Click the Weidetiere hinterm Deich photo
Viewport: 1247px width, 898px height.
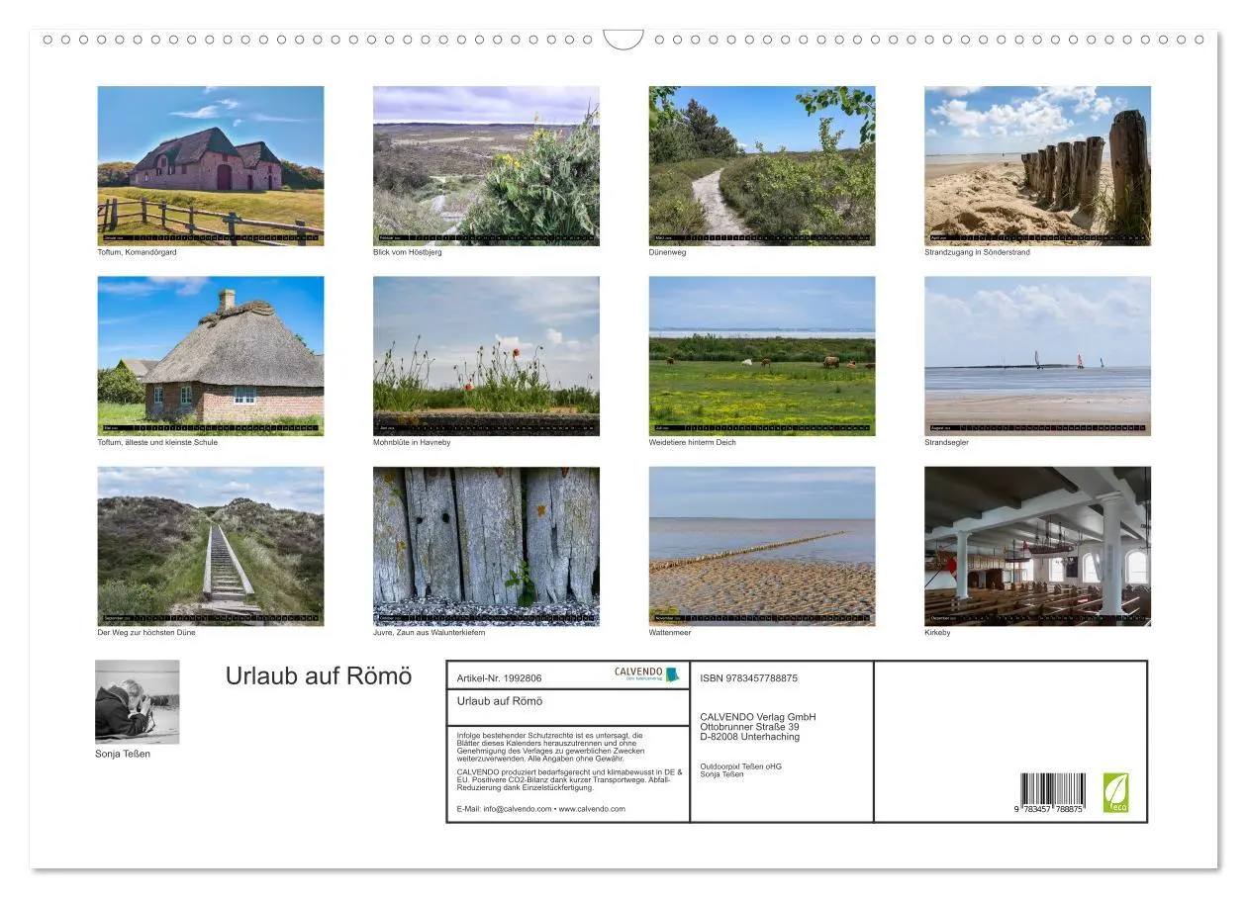762,356
